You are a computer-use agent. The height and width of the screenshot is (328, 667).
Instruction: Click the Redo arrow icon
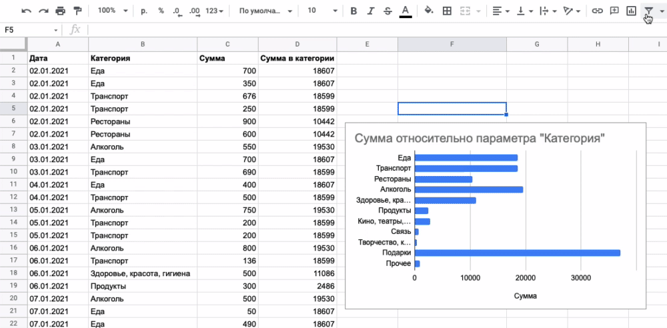coord(43,11)
